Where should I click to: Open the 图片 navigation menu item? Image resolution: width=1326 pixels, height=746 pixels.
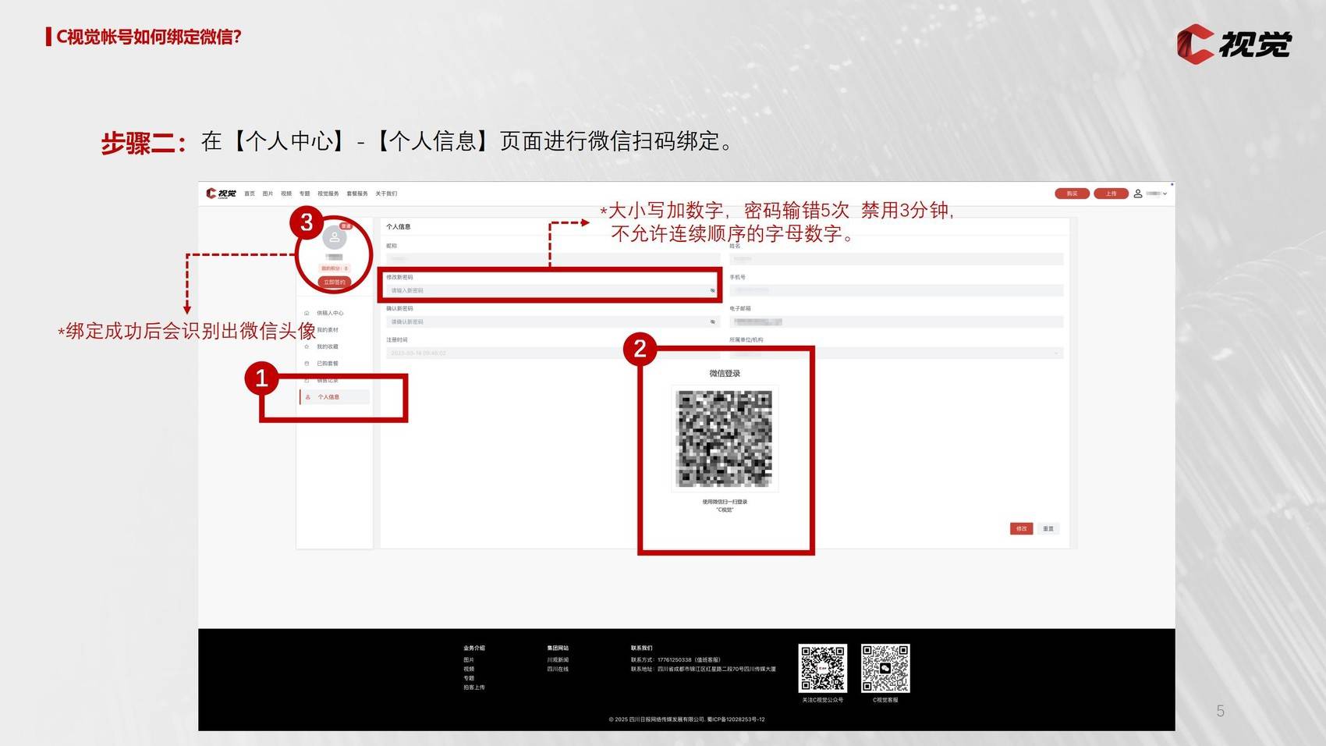(x=268, y=194)
